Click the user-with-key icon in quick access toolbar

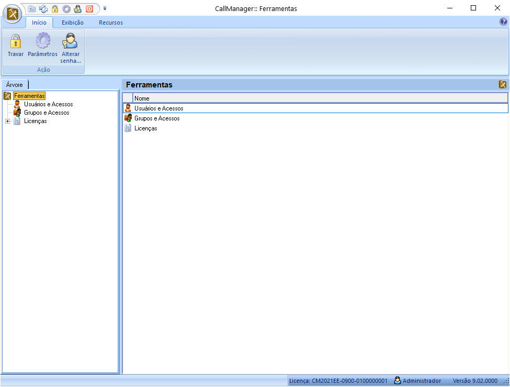pos(78,9)
